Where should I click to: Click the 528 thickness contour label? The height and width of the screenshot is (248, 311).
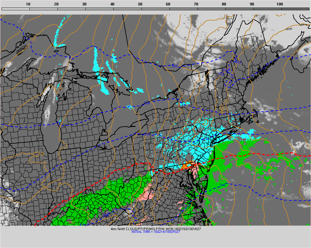click(147, 103)
